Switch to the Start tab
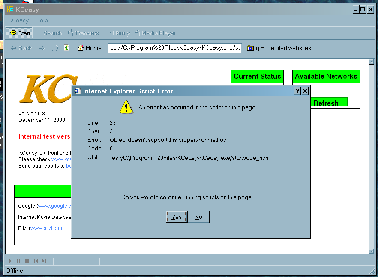Viewport: 378px width, 277px height. click(x=20, y=33)
